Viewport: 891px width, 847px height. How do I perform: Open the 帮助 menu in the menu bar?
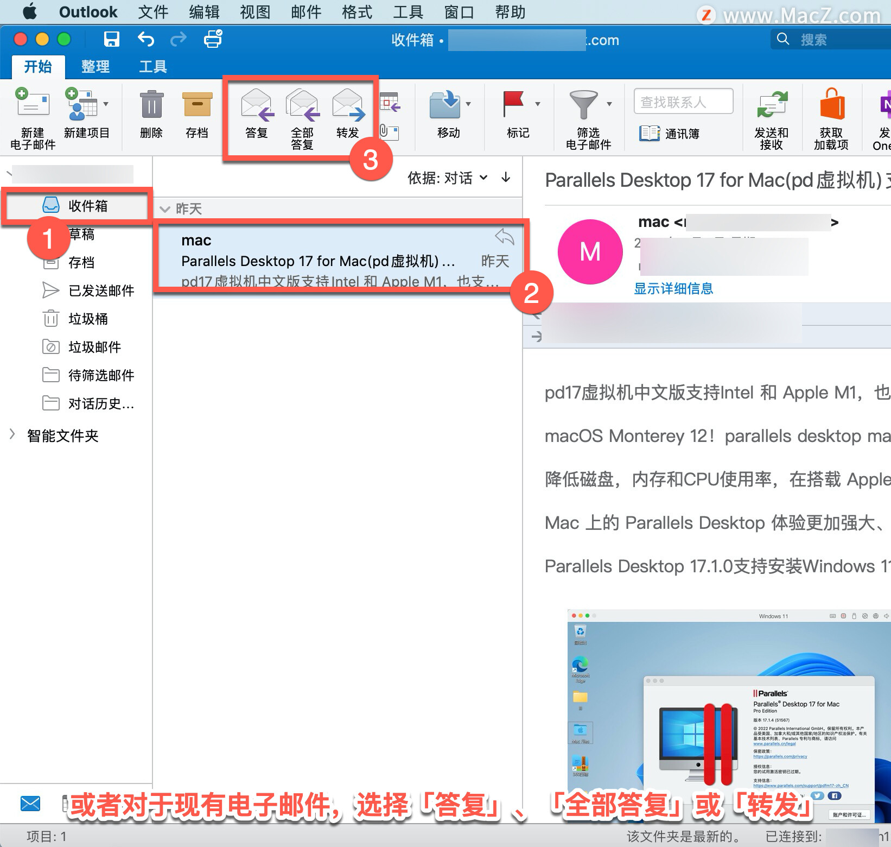pyautogui.click(x=510, y=12)
